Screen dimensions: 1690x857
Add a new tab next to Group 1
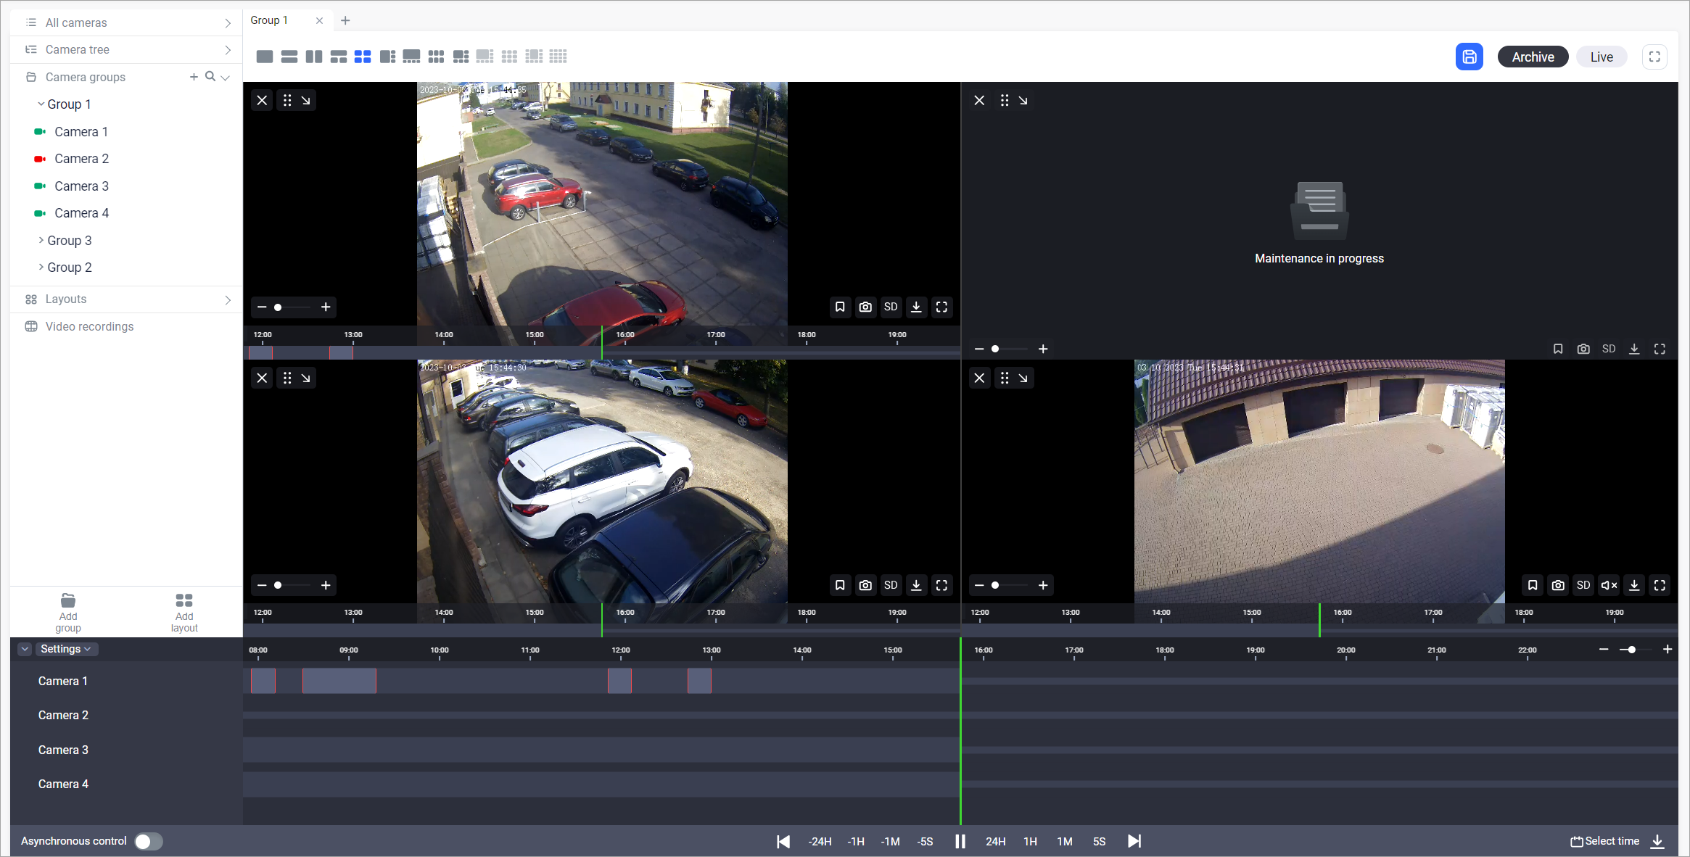[x=345, y=20]
